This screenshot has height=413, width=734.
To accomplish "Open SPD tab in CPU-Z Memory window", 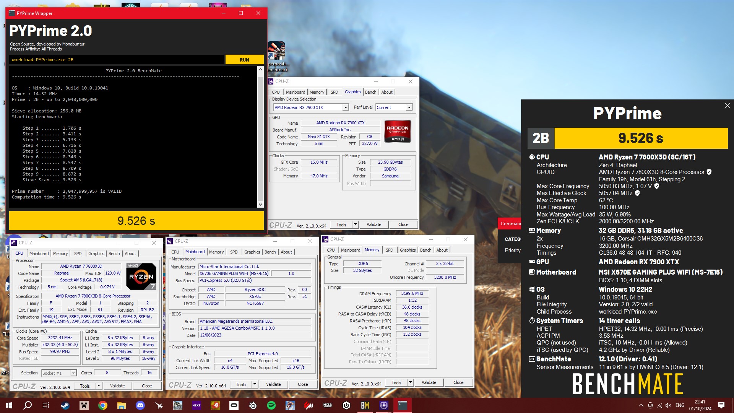I will pos(389,250).
